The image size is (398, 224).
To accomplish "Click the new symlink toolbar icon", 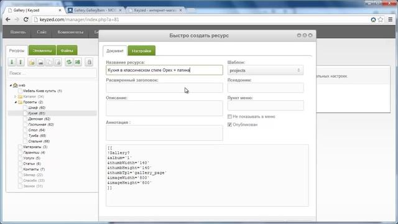I will pyautogui.click(x=49, y=62).
